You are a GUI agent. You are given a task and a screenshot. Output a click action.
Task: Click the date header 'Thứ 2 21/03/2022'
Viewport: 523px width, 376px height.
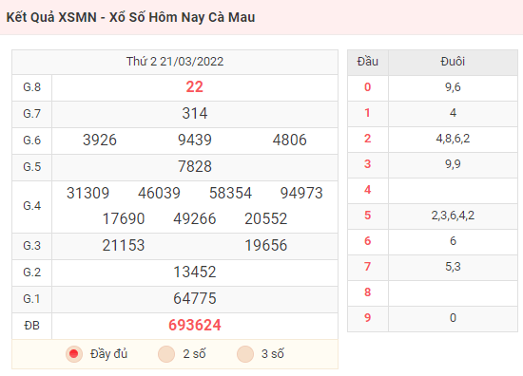pos(175,62)
